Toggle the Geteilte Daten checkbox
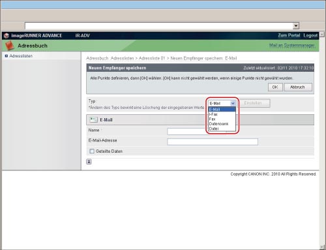The width and height of the screenshot is (326, 250). (92, 151)
